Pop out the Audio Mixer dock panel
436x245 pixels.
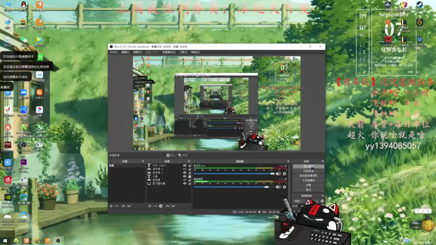click(288, 161)
